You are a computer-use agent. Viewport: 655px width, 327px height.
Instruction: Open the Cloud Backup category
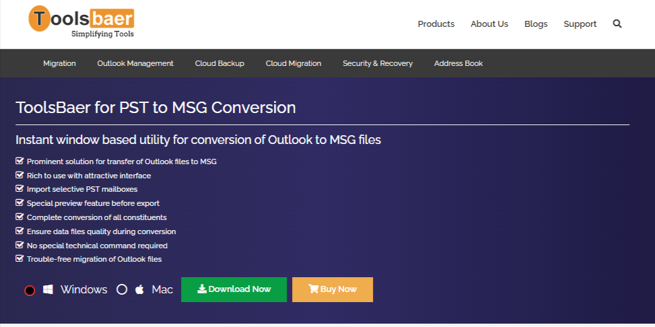219,63
